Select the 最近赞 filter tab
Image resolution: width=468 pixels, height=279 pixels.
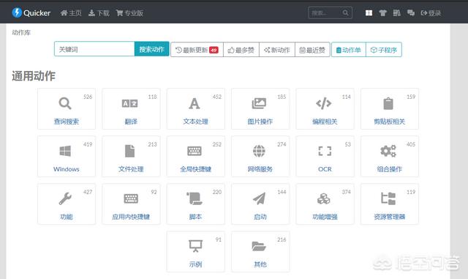[312, 50]
